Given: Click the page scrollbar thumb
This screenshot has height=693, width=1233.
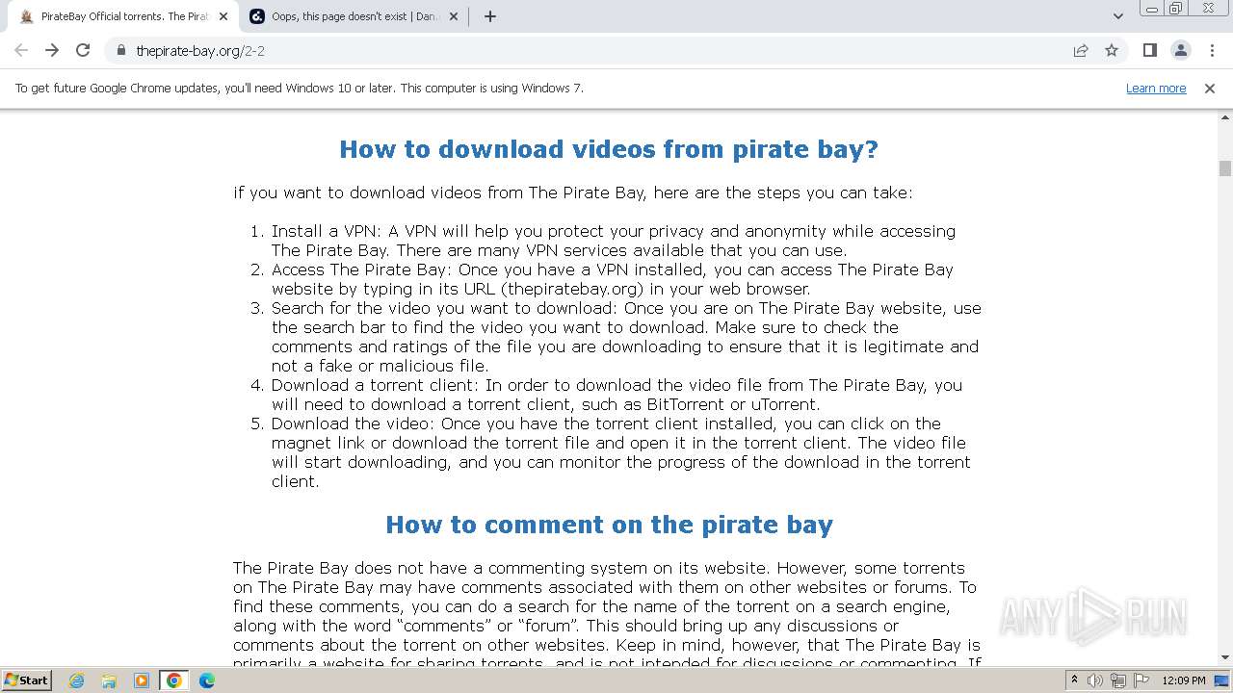Looking at the screenshot, I should [x=1225, y=168].
